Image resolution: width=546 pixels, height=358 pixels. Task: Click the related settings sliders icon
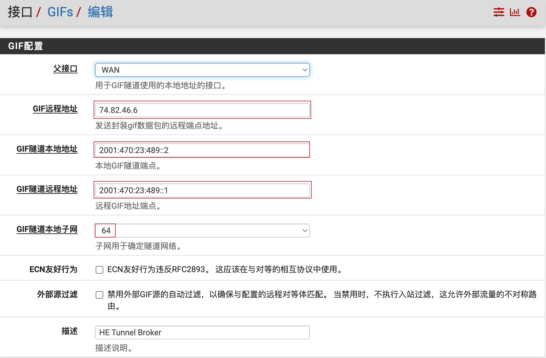point(499,12)
